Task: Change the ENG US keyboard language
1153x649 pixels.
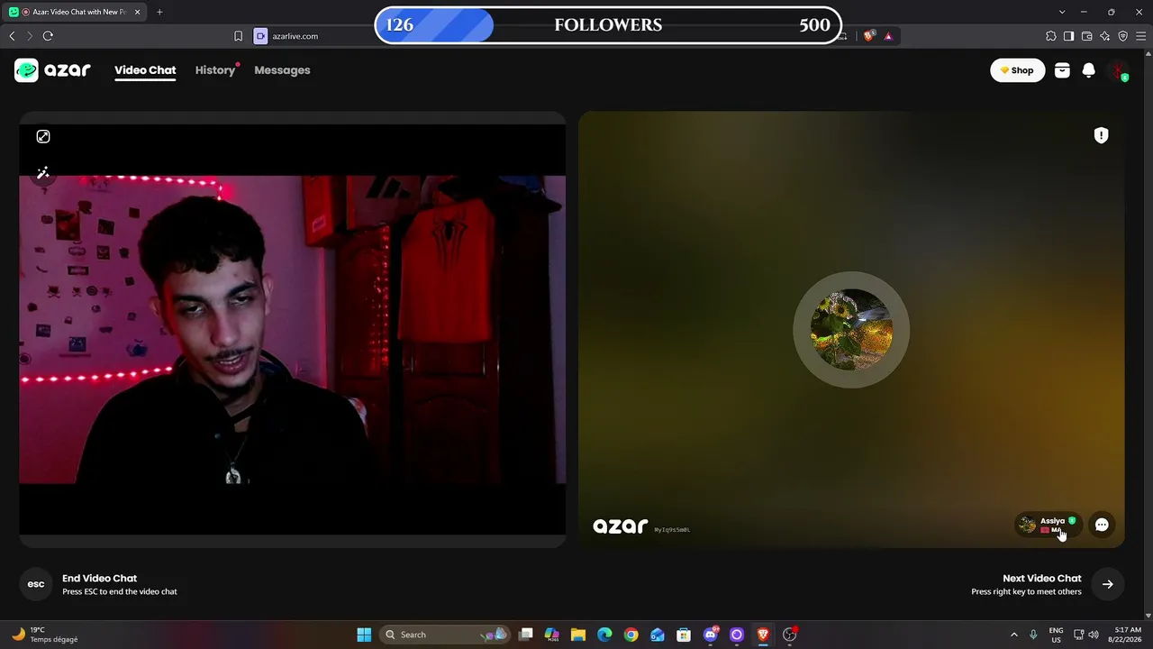Action: point(1056,635)
